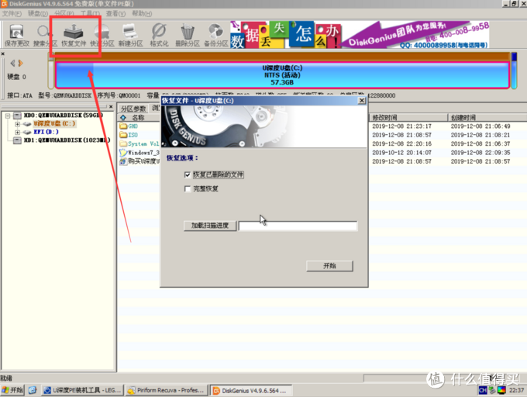
Task: Select the System Volume folder icon
Action: click(123, 143)
